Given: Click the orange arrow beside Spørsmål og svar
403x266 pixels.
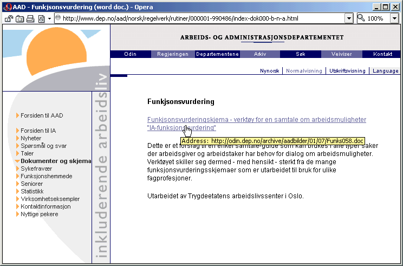Looking at the screenshot, I should 17,146.
